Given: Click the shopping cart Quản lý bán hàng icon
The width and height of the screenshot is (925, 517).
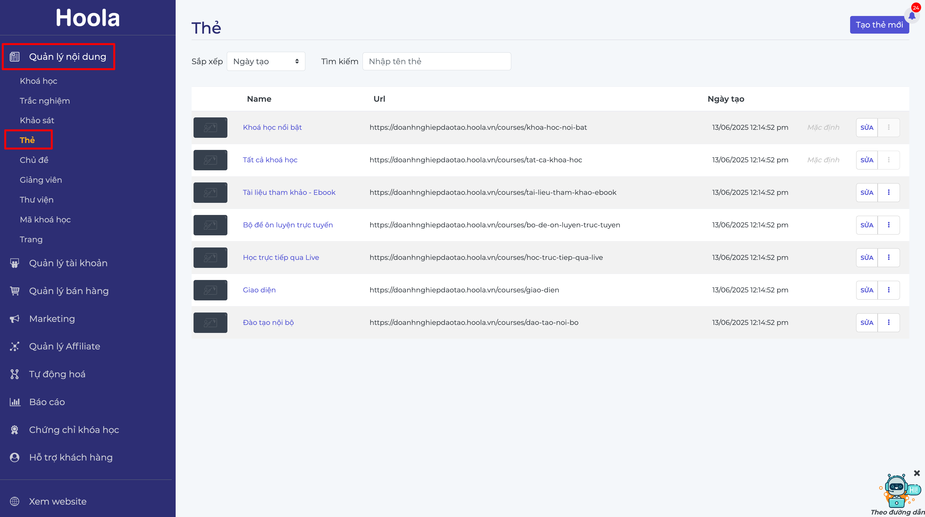Looking at the screenshot, I should click(x=14, y=291).
